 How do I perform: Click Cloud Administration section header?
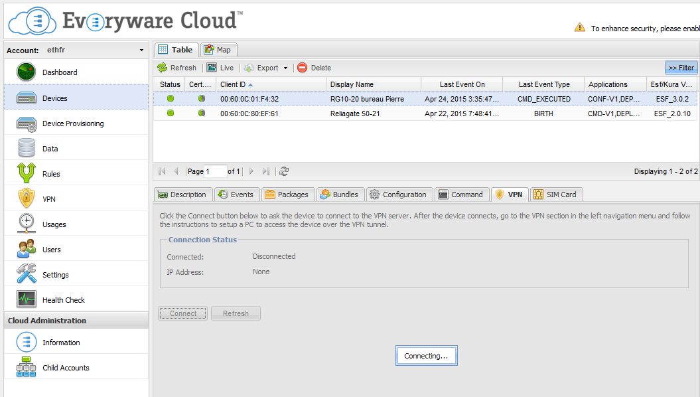(76, 320)
